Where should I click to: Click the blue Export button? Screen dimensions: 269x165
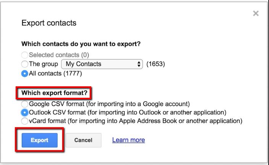point(39,140)
